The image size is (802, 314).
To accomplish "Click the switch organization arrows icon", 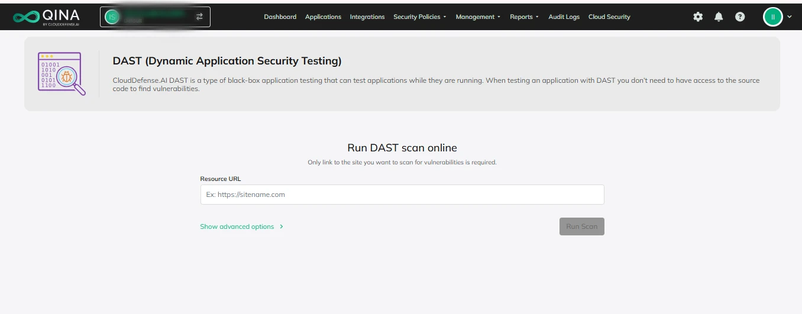I will [199, 17].
